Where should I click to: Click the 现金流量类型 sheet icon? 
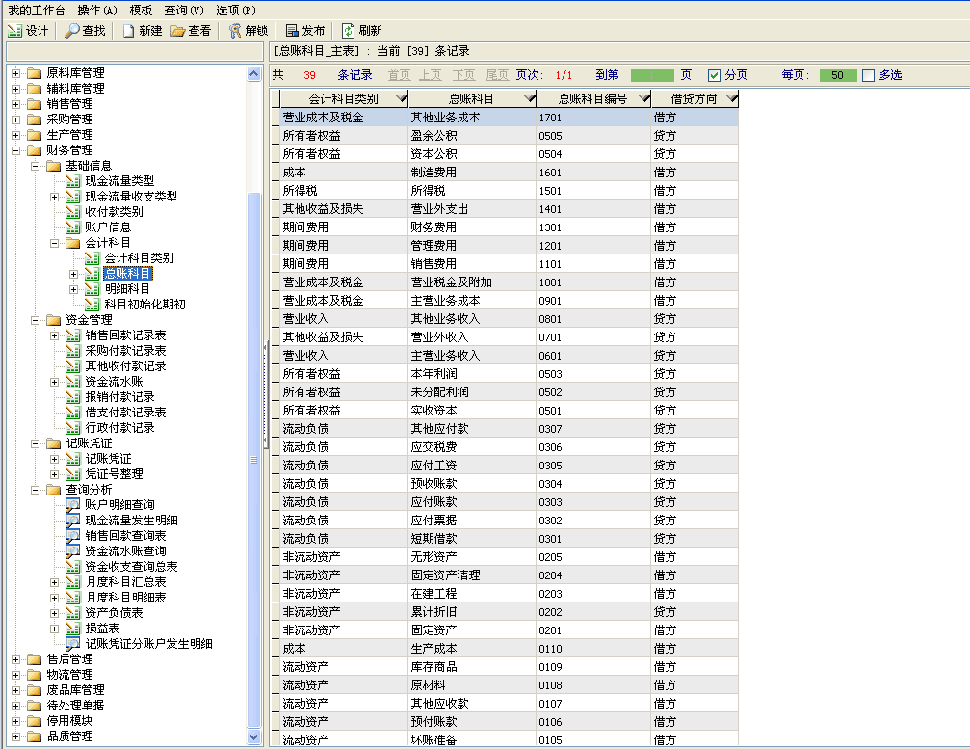73,181
